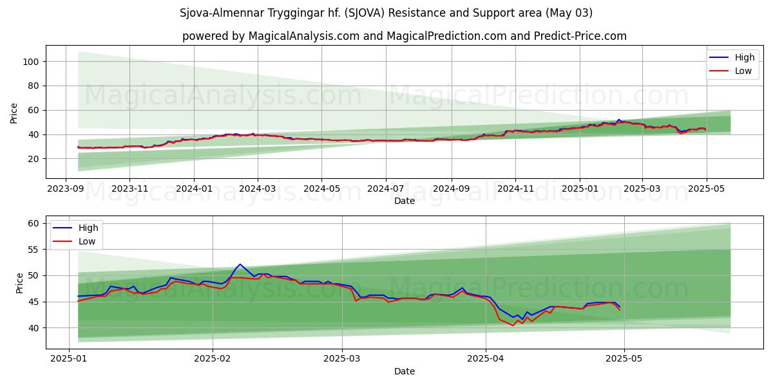
Task: Click the '2024-09' x-axis label on top chart
Action: pos(450,189)
